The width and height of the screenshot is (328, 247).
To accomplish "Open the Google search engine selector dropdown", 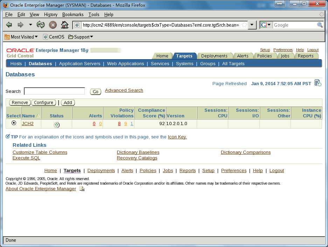I will [x=266, y=25].
